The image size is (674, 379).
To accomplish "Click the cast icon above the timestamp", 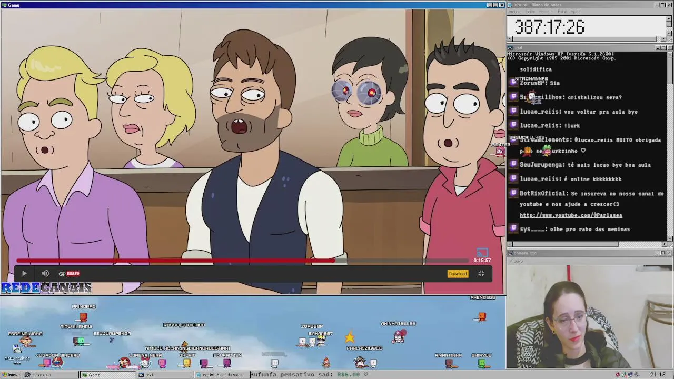I will pyautogui.click(x=482, y=253).
